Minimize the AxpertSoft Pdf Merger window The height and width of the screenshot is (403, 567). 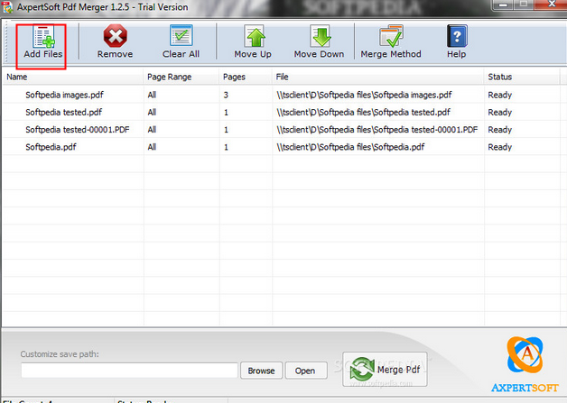click(502, 5)
